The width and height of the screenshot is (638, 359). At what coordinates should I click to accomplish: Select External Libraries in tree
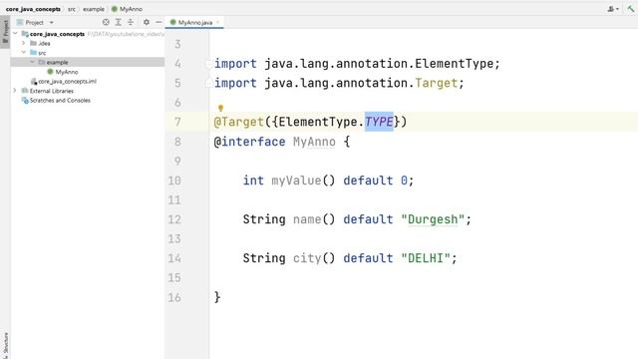pyautogui.click(x=51, y=91)
